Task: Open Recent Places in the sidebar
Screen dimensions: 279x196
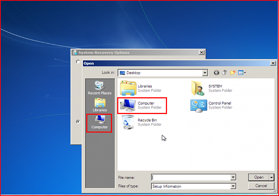Action: [x=100, y=88]
